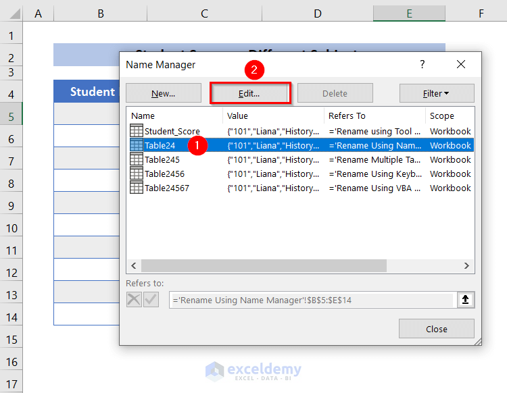Click the collapse dialog arrow beside Refers to
507x393 pixels.
(465, 300)
